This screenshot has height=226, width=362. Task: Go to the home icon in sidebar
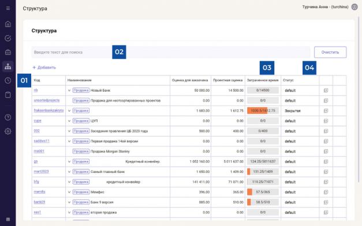point(8,24)
